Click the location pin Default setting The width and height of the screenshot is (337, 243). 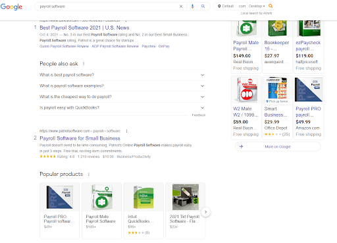[x=226, y=6]
